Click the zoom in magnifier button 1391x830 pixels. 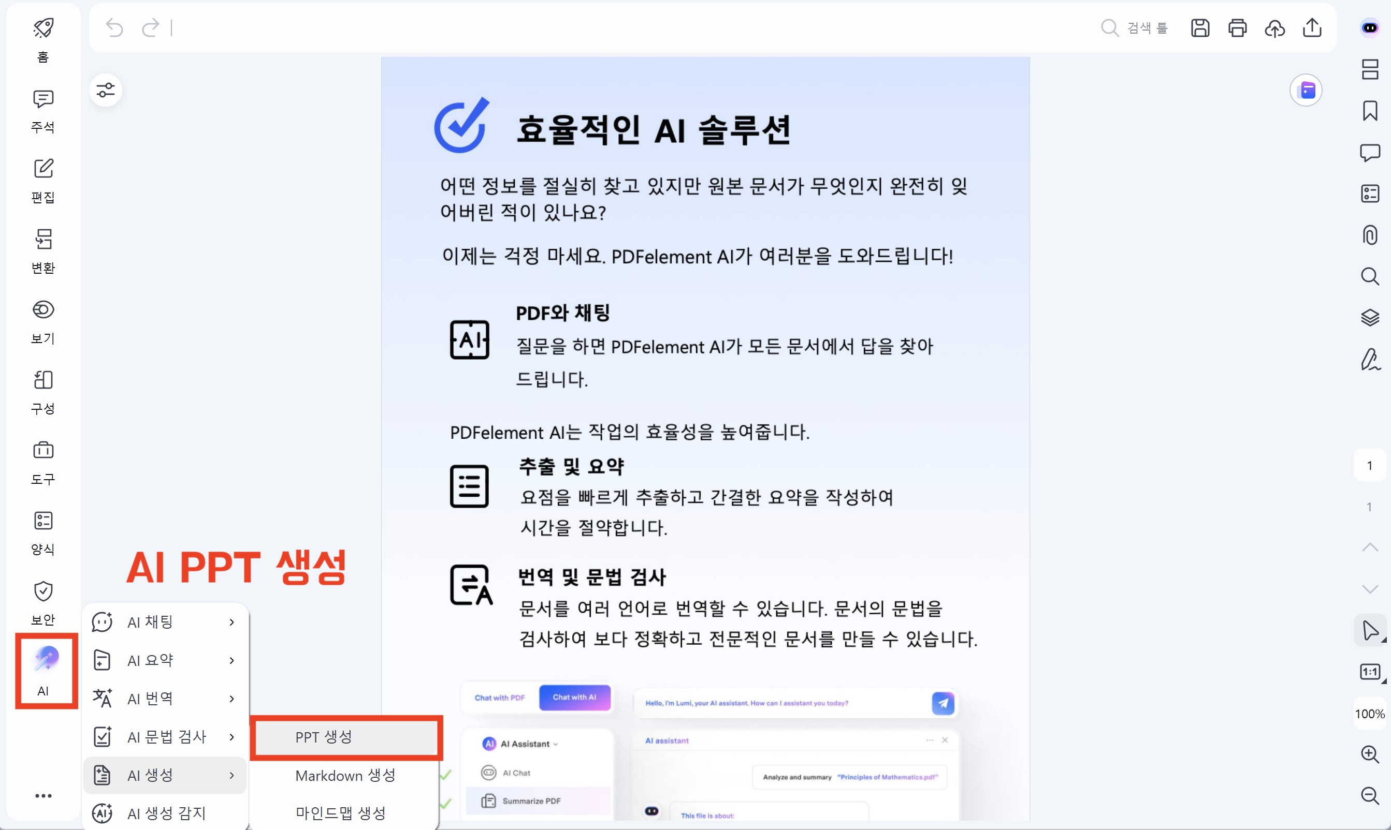tap(1370, 754)
